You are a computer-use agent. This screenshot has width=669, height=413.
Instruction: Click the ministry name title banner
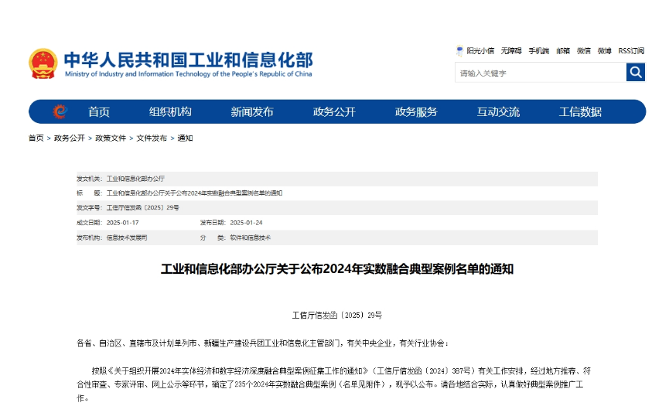click(x=188, y=64)
